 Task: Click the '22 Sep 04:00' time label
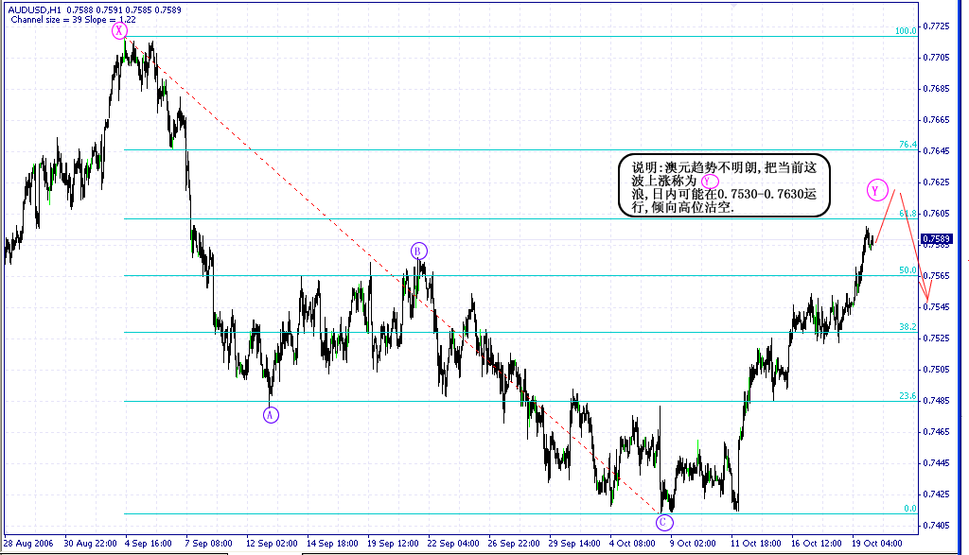tap(453, 544)
